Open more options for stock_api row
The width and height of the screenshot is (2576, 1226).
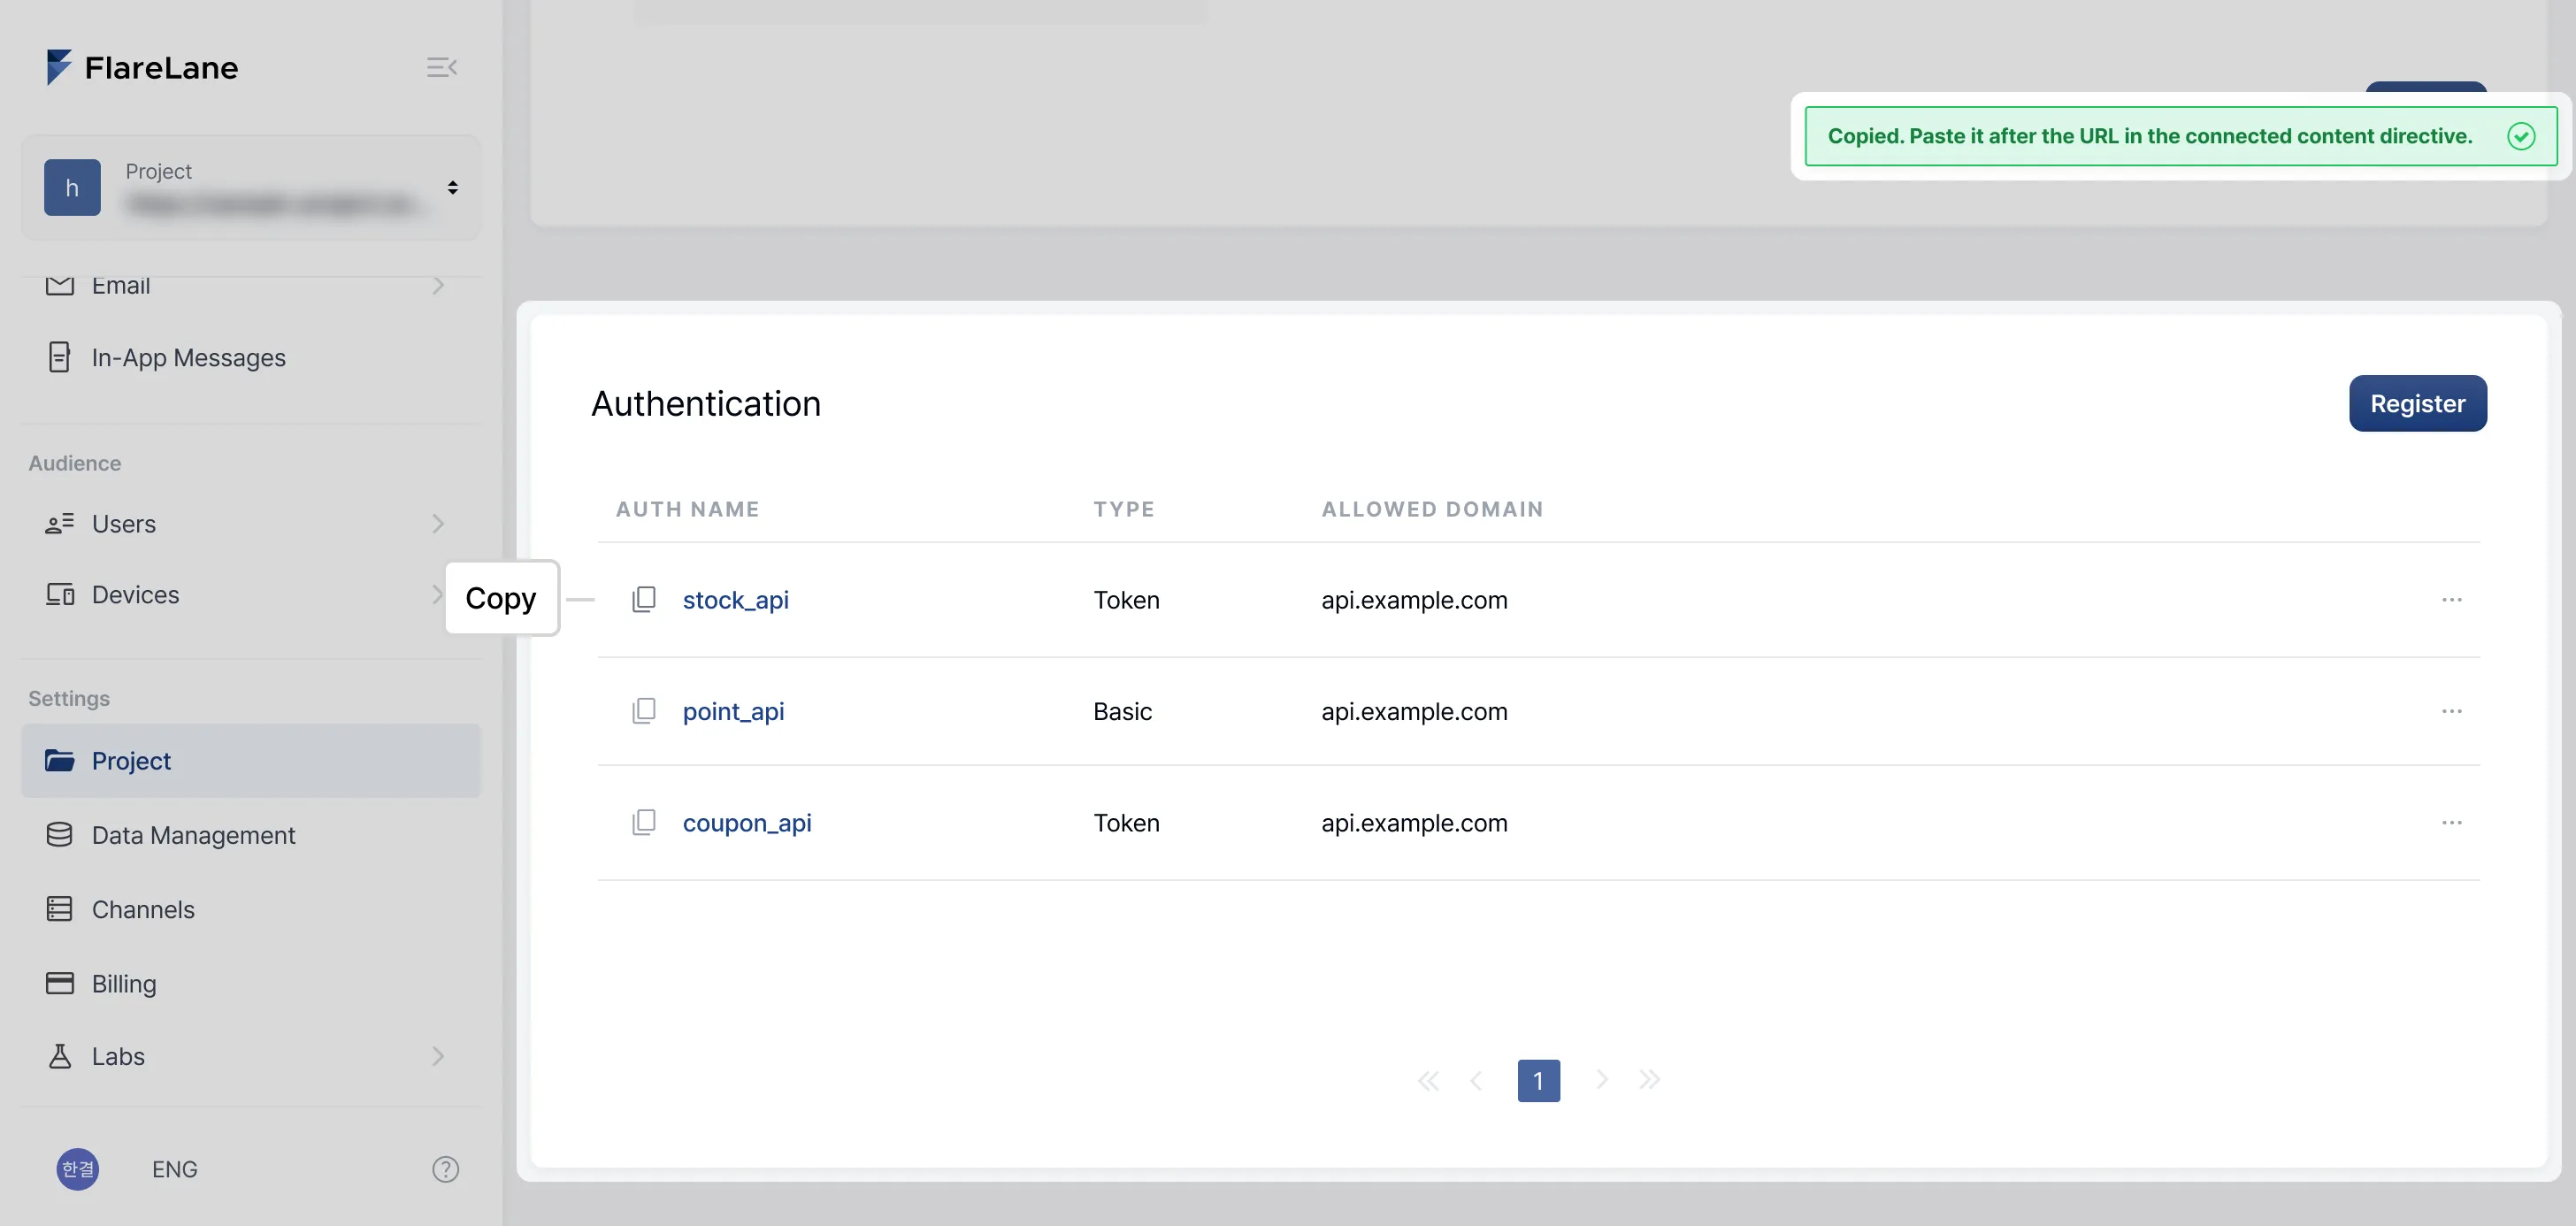pos(2452,599)
